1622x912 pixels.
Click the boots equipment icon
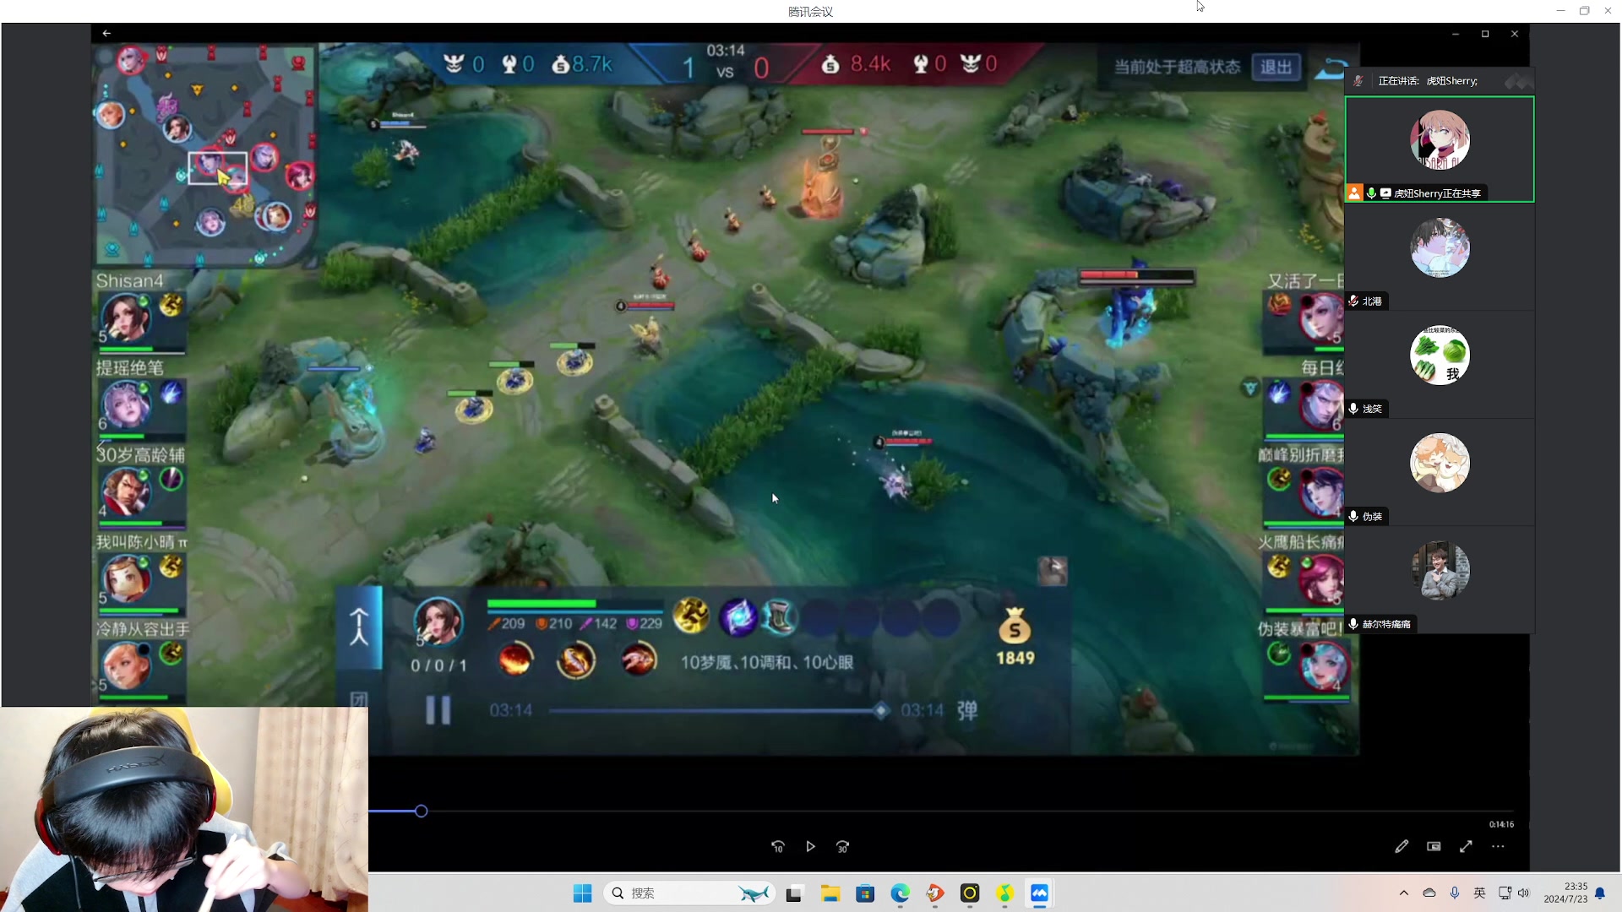779,616
